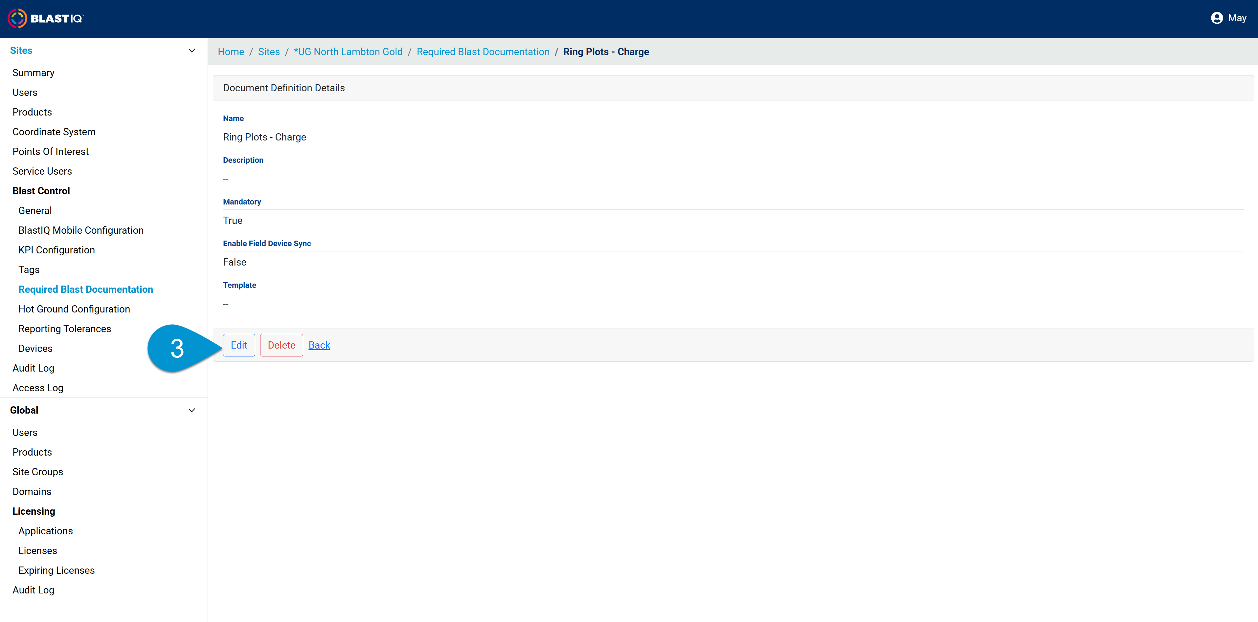Viewport: 1258px width, 622px height.
Task: Open Licenses page
Action: pos(37,551)
